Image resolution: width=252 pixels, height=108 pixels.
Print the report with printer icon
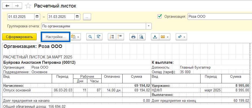click(133, 37)
